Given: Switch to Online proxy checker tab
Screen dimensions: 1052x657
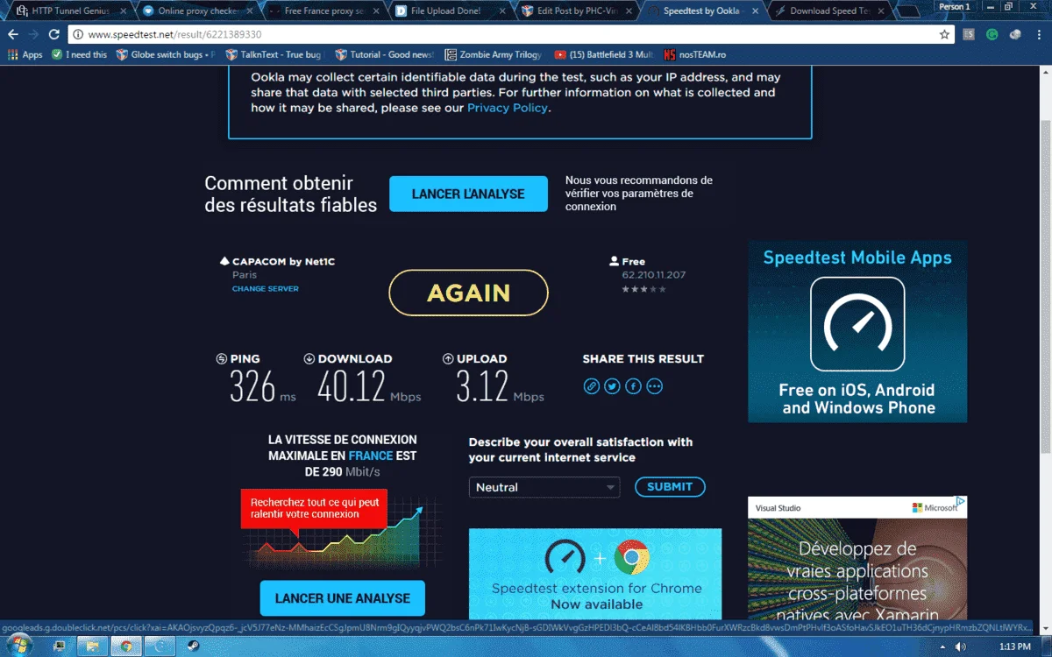Looking at the screenshot, I should tap(197, 11).
